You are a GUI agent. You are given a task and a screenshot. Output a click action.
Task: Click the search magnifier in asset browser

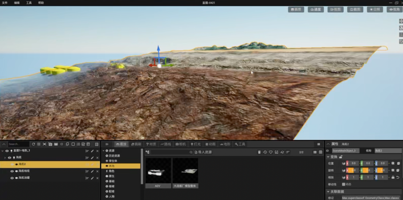pyautogui.click(x=191, y=152)
